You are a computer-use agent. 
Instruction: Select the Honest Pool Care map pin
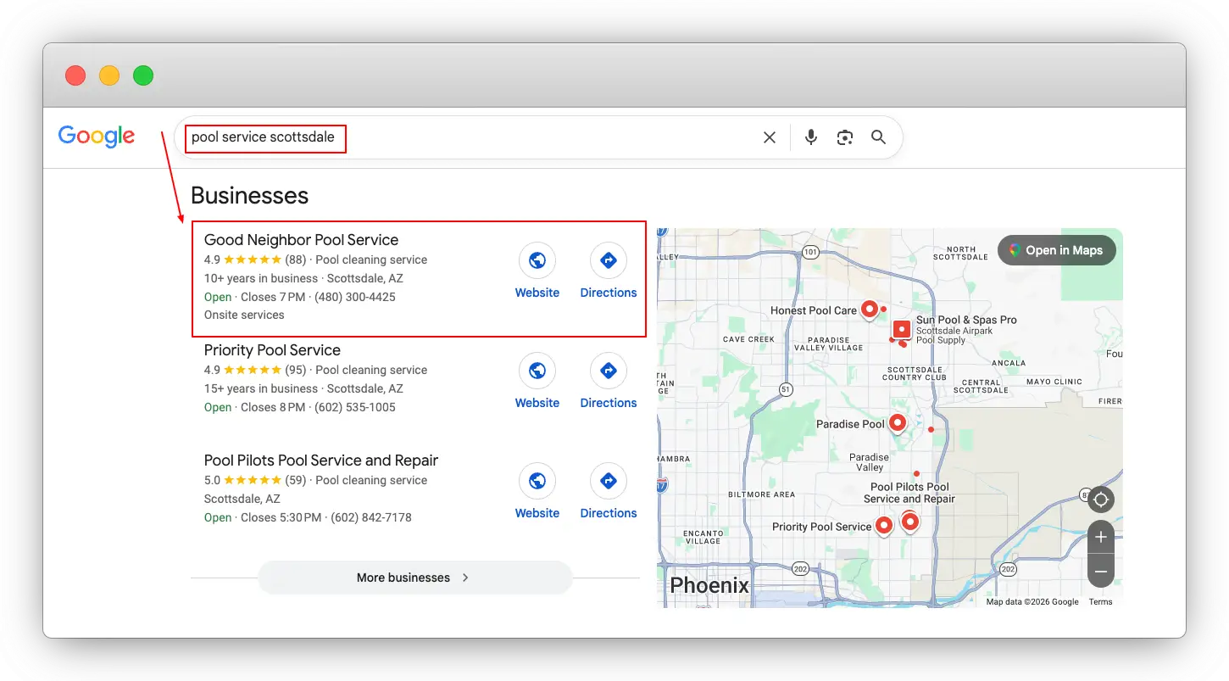(x=869, y=310)
